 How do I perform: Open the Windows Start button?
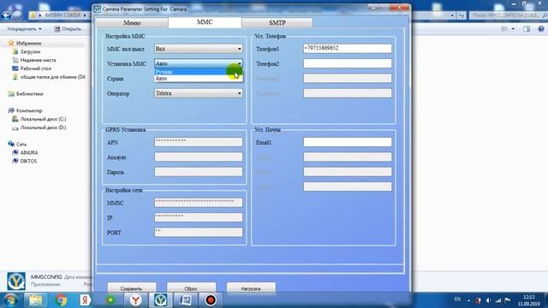9,300
